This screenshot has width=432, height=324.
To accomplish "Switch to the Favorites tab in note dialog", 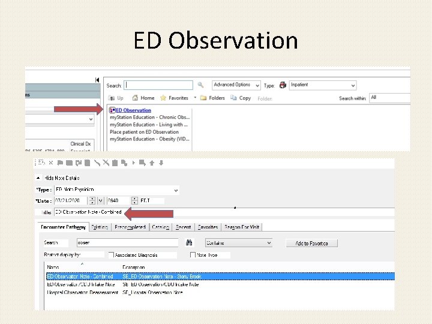I will (208, 227).
